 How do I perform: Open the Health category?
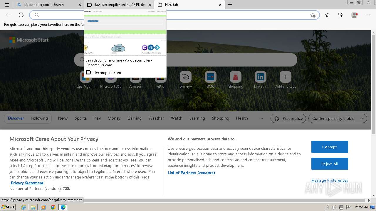(x=242, y=118)
